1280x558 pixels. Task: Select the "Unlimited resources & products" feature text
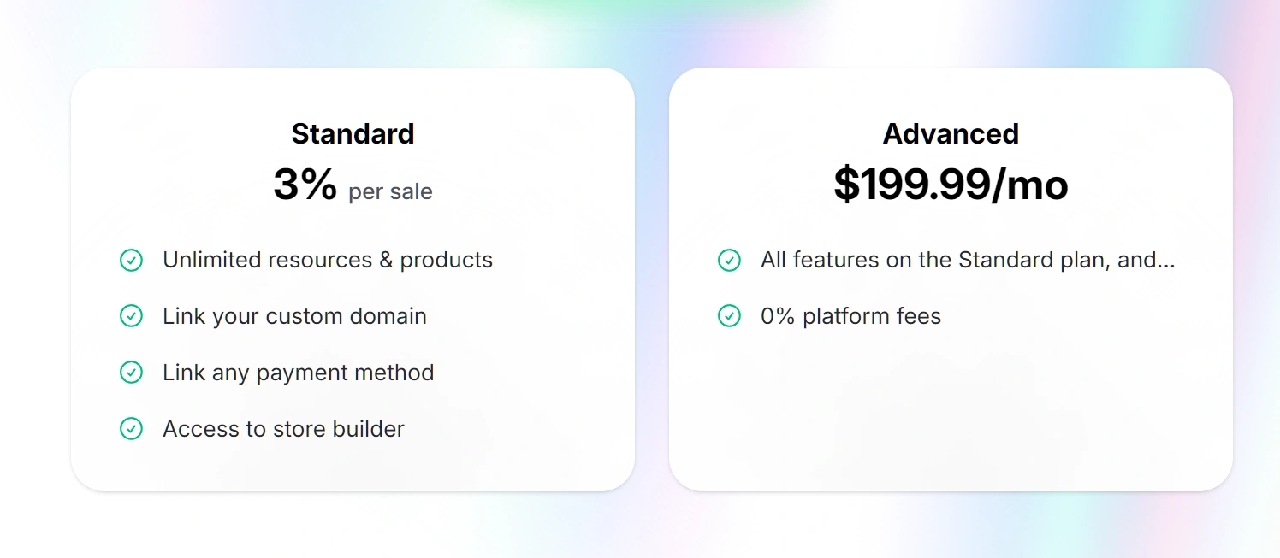coord(328,260)
